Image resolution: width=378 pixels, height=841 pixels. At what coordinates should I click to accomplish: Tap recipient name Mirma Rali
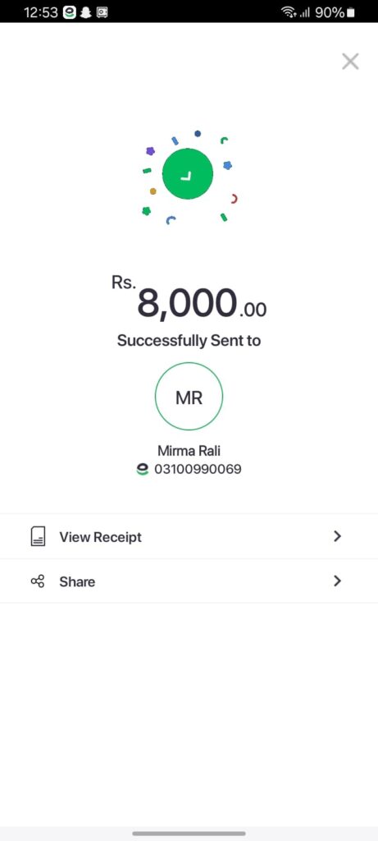189,450
